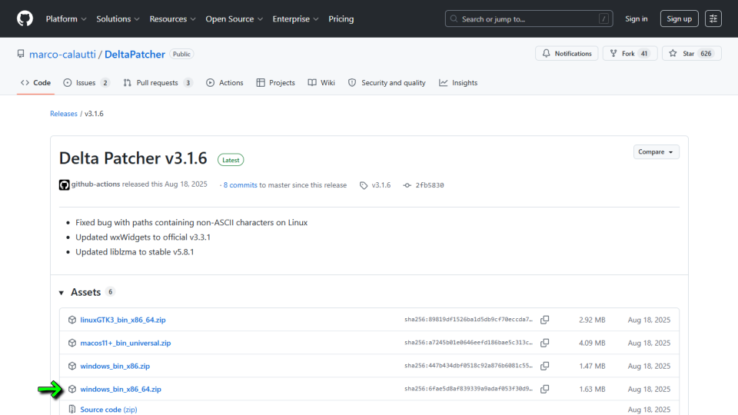Screen dimensions: 738x415
Task: Click the GitHub logo icon
Action: pyautogui.click(x=25, y=18)
